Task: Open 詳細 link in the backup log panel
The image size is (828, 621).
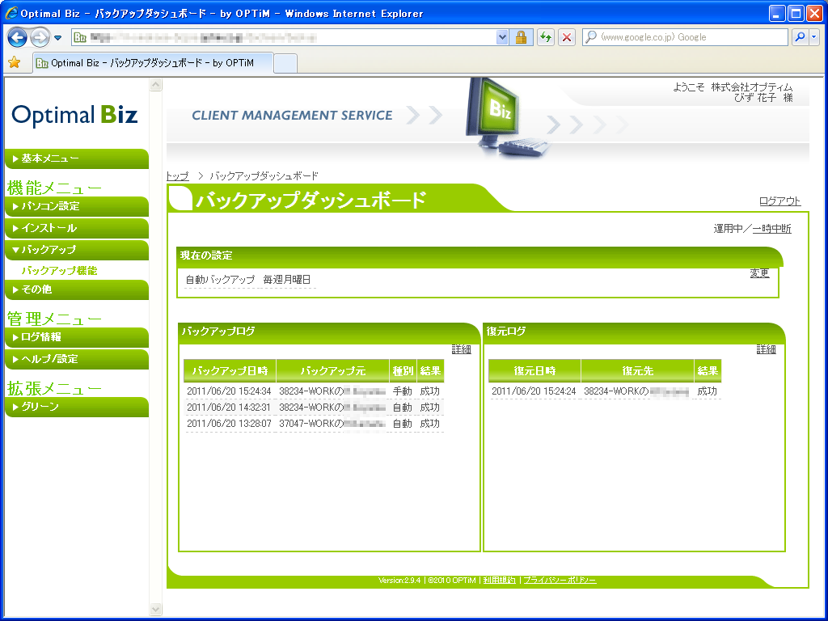Action: [x=461, y=349]
